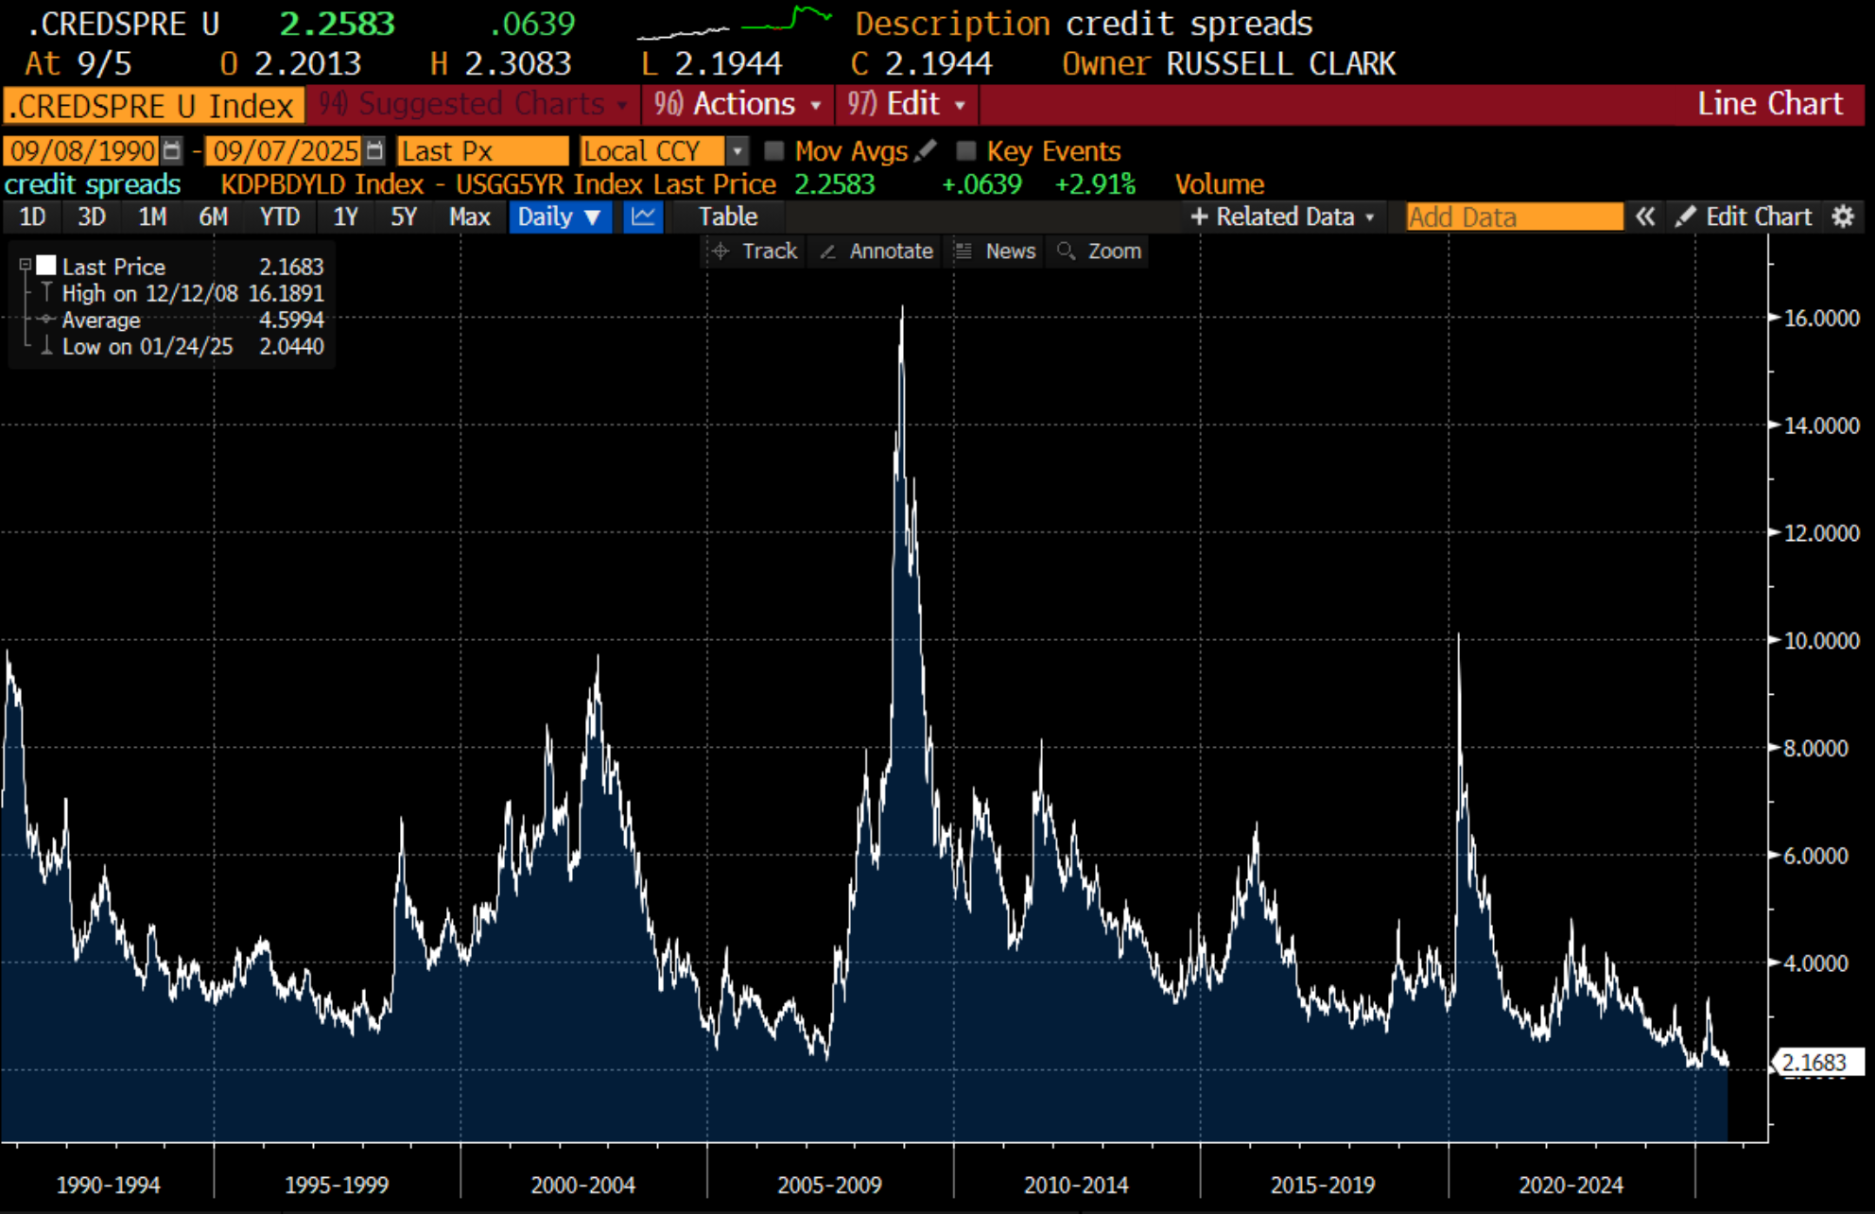Open the end date calendar picker
Screen dimensions: 1875x1214
(x=375, y=150)
